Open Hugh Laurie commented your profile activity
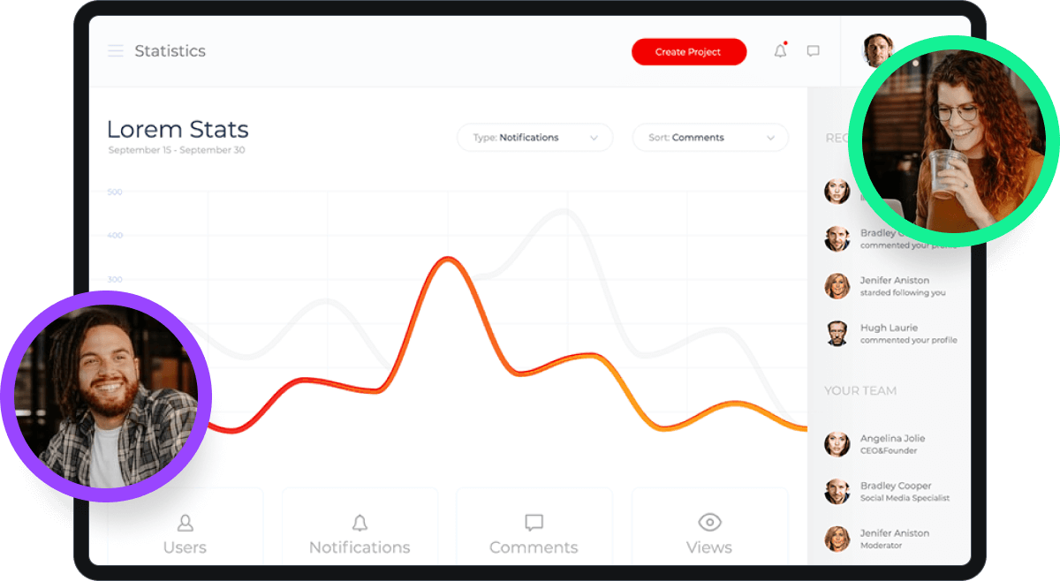The width and height of the screenshot is (1060, 581). coord(892,334)
